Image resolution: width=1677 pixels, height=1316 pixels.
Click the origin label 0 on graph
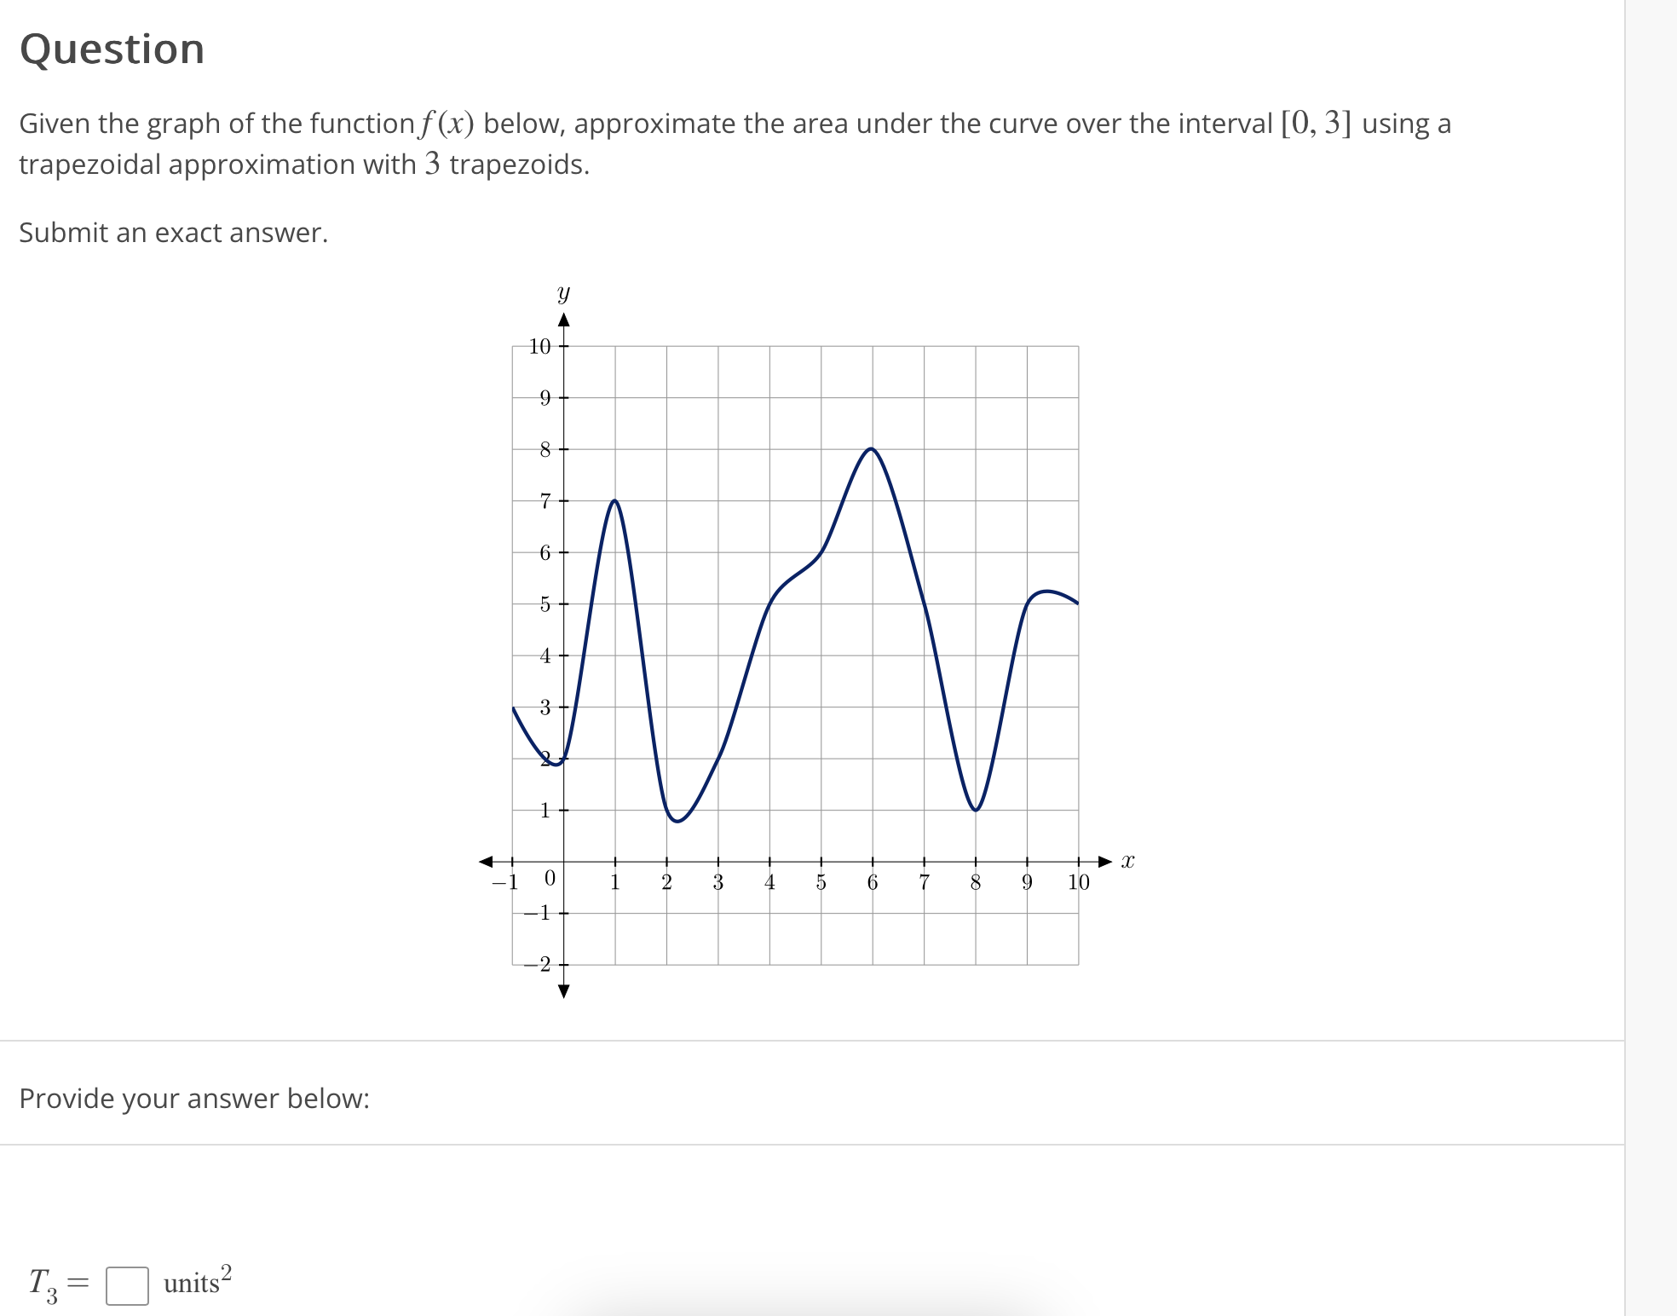coord(552,879)
